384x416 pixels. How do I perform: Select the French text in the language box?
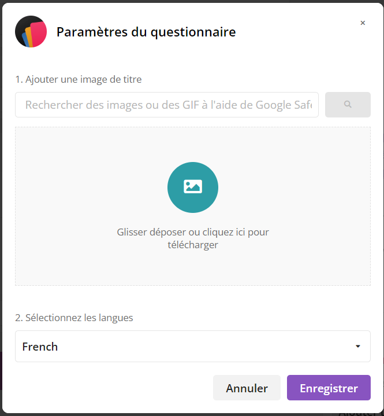coord(40,347)
